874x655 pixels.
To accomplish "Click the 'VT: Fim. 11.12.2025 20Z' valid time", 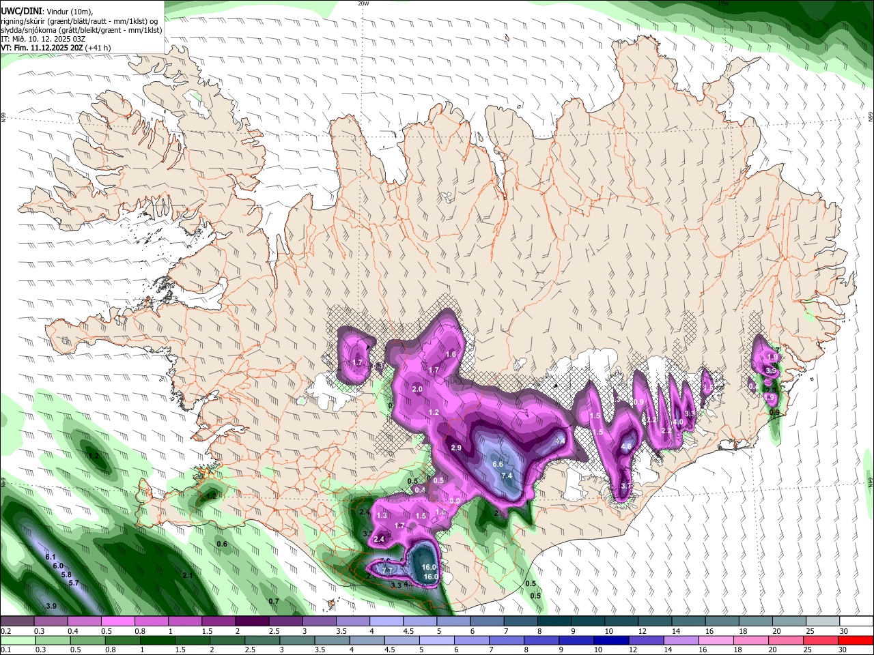I will tap(42, 48).
